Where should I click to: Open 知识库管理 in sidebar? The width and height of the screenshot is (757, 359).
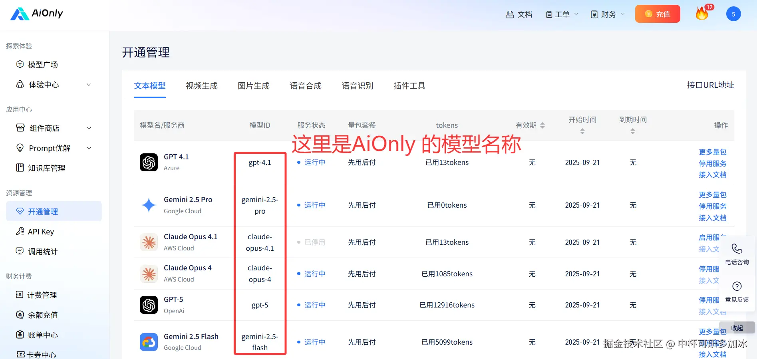46,168
